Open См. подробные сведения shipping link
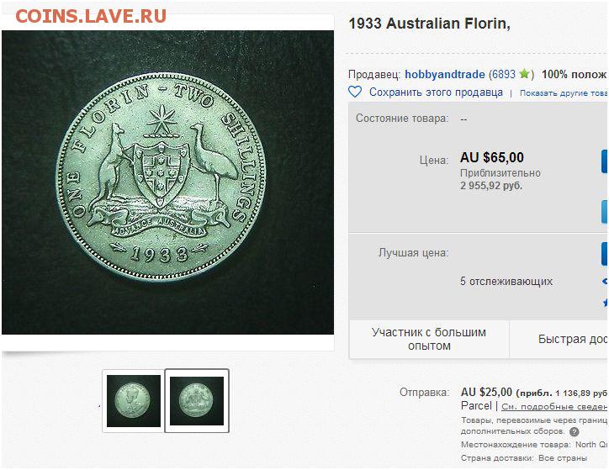This screenshot has height=470, width=609. pos(554,407)
